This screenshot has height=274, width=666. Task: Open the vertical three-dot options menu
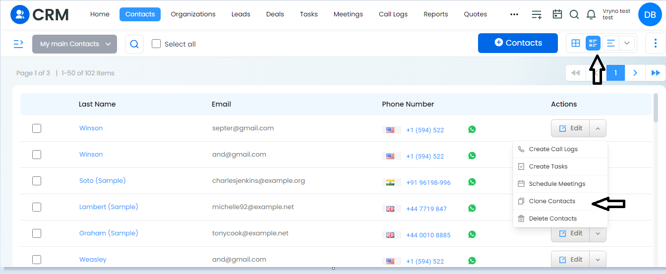[656, 43]
